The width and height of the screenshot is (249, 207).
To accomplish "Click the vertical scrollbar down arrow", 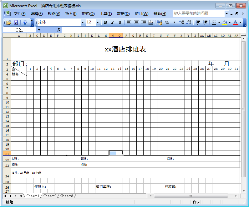I will click(244, 191).
